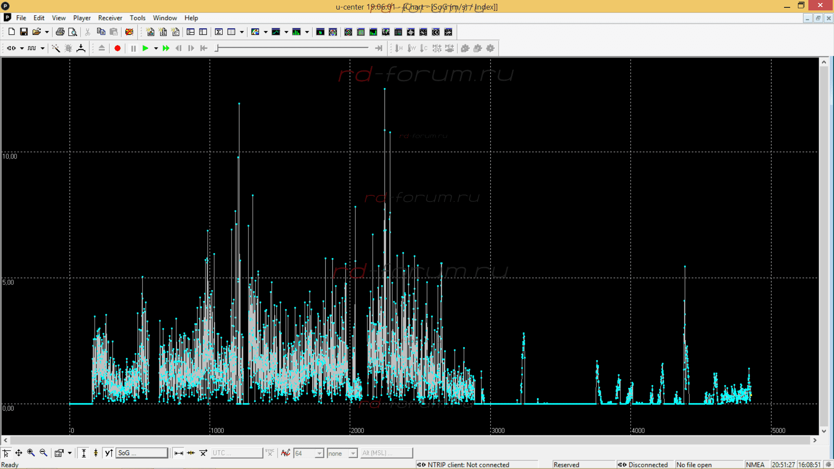Image resolution: width=834 pixels, height=469 pixels.
Task: Open the averaging value 64 dropdown
Action: [319, 453]
